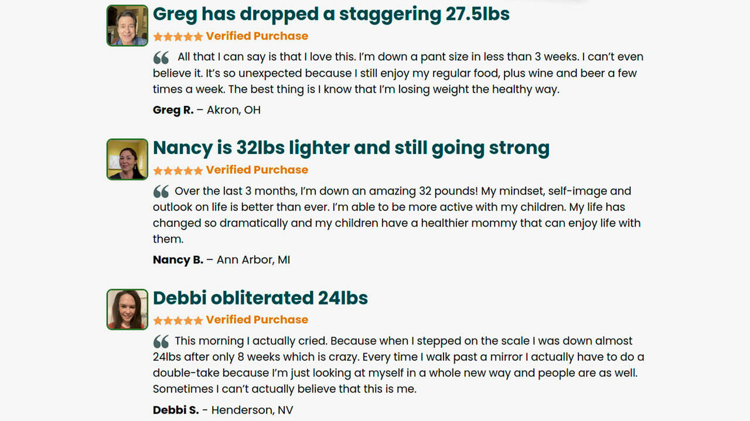Click Verified Purchase label on Greg's review

pyautogui.click(x=257, y=36)
